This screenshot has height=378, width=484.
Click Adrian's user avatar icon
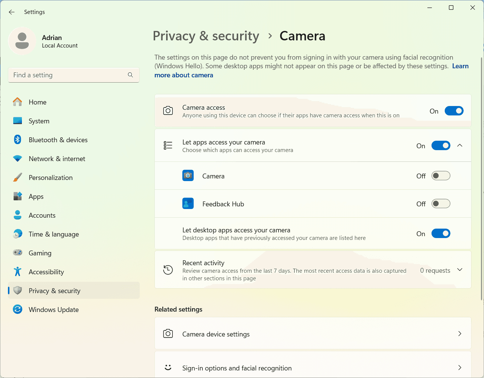pos(22,41)
